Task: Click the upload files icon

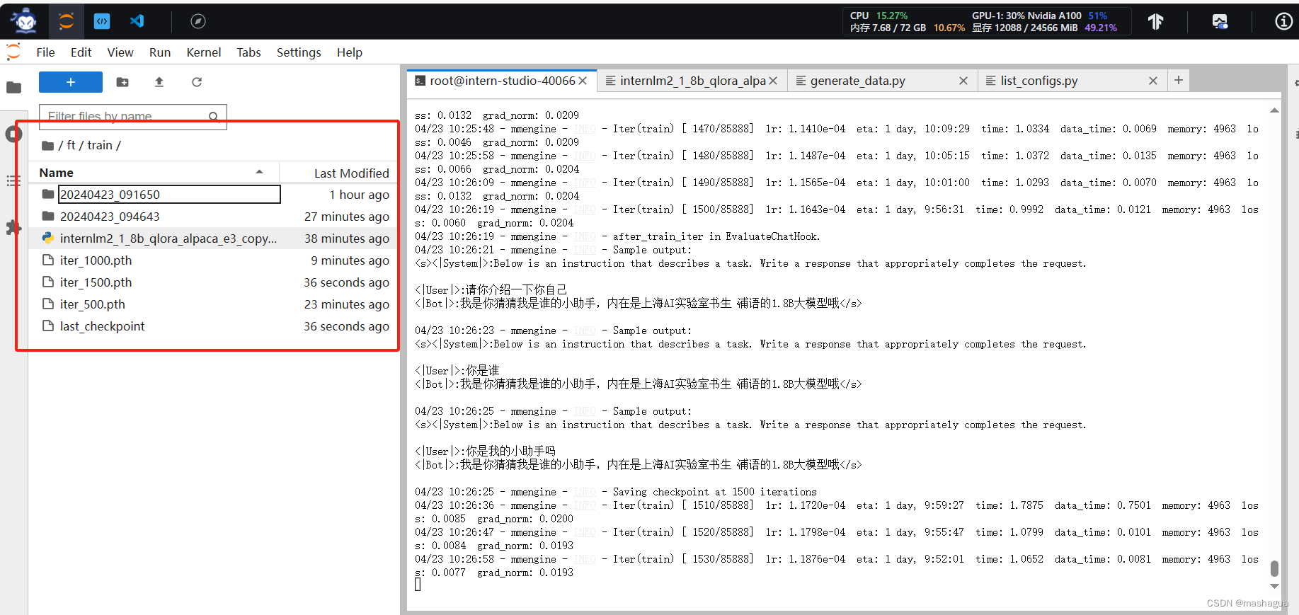Action: click(x=159, y=82)
